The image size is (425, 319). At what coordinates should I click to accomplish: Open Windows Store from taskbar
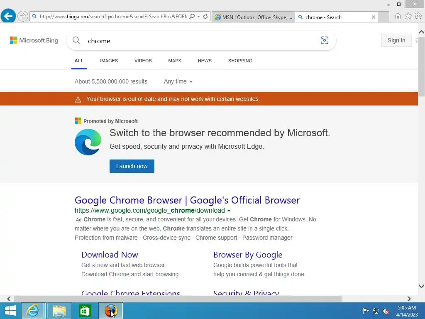85,311
